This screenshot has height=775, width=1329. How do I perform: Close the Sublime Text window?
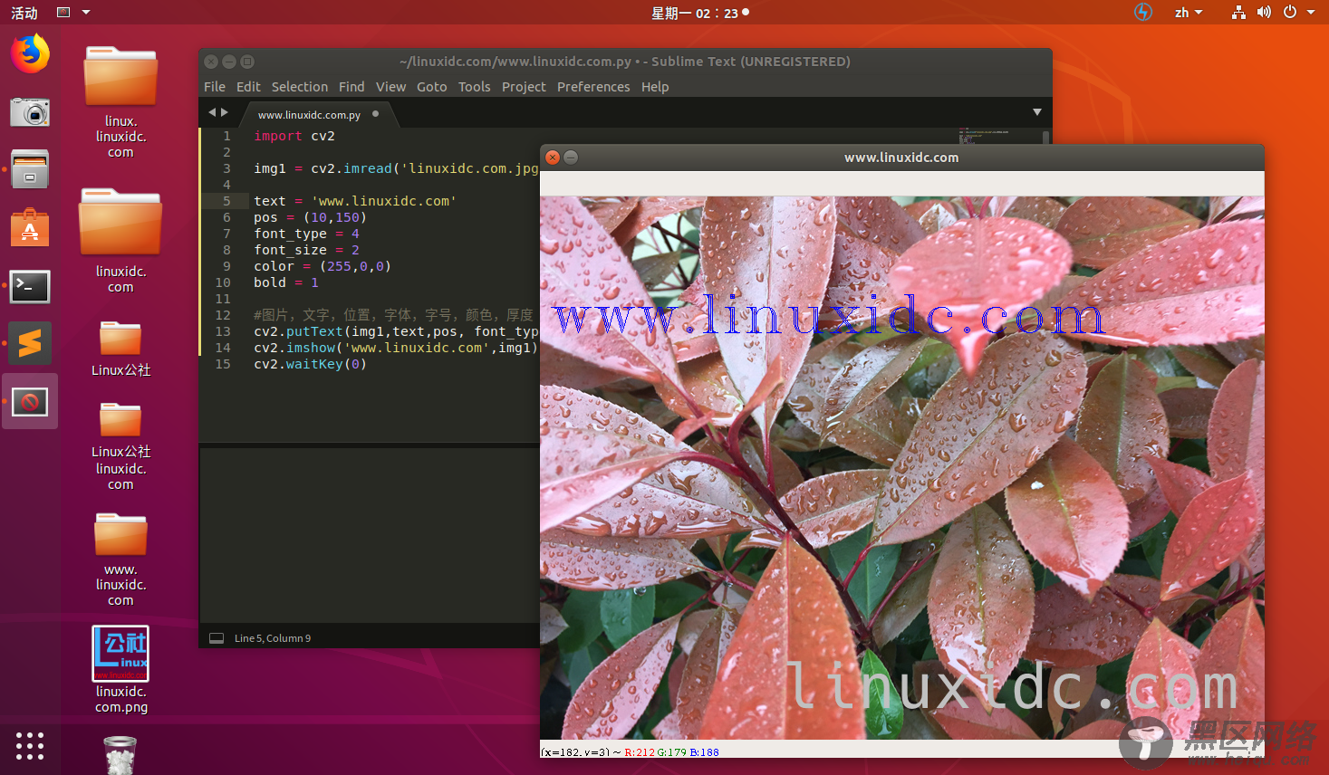tap(211, 62)
